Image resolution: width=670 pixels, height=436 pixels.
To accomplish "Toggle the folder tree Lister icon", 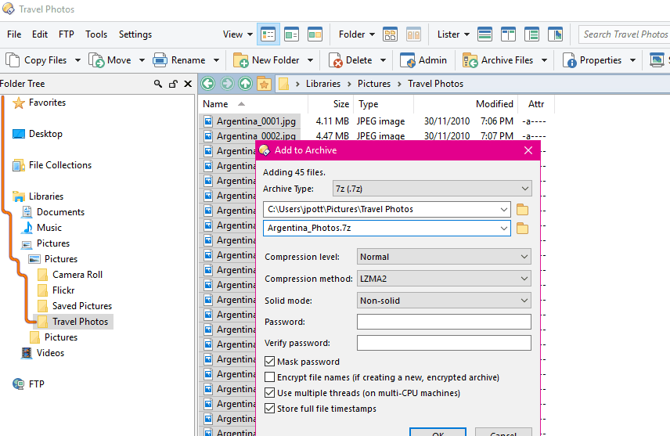I will [531, 34].
